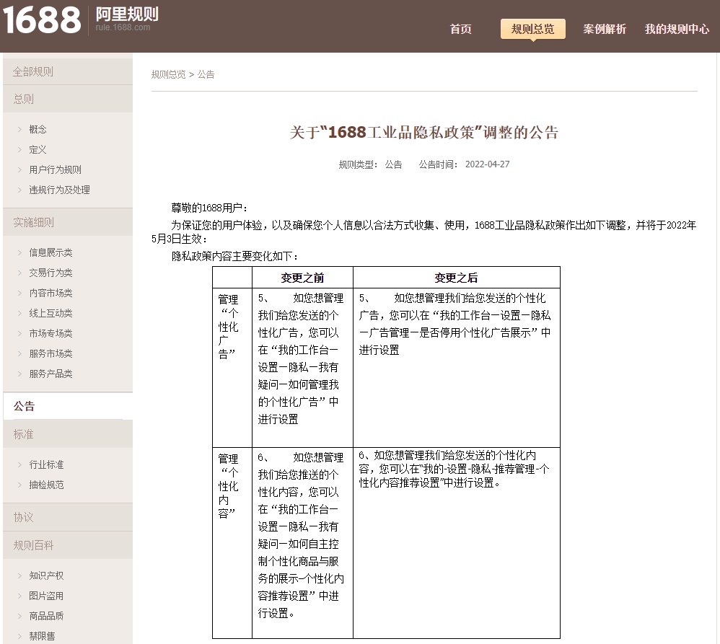Open 知识产权 in the sidebar
The image size is (720, 644).
[x=46, y=575]
